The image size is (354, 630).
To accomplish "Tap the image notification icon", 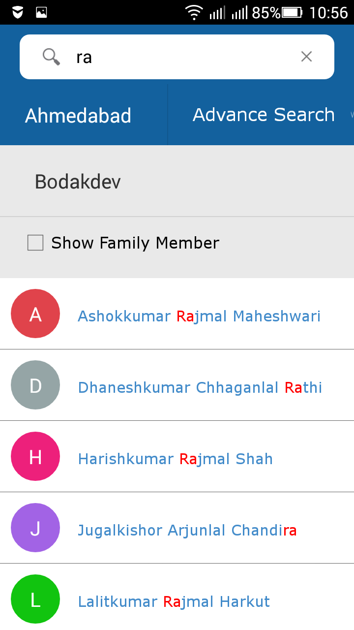I will [42, 12].
